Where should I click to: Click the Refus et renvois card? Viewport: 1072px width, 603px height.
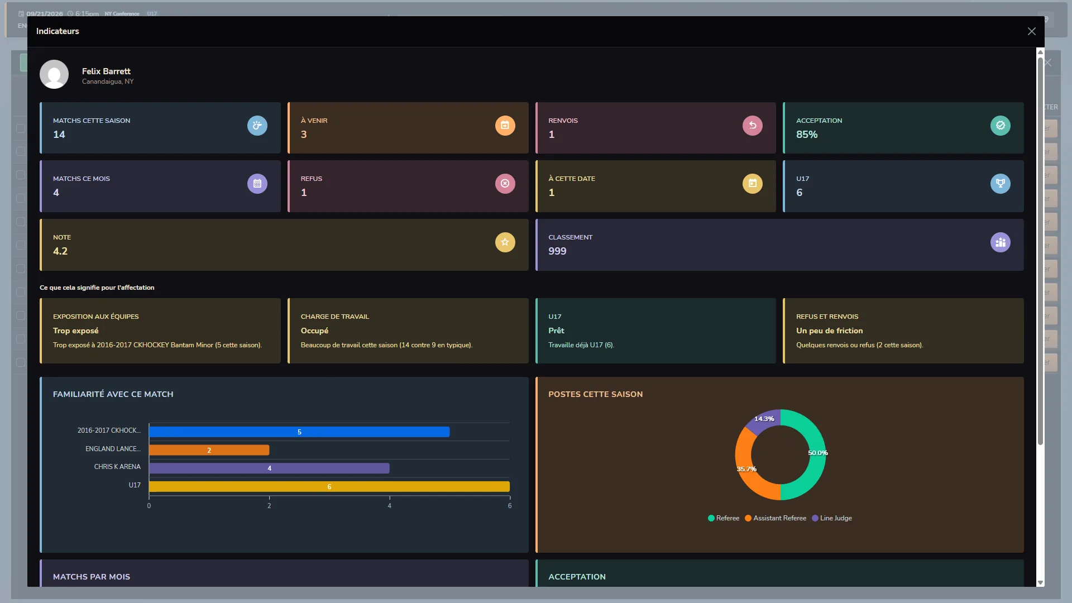click(903, 331)
